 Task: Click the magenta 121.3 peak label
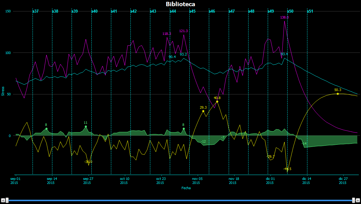pos(183,31)
